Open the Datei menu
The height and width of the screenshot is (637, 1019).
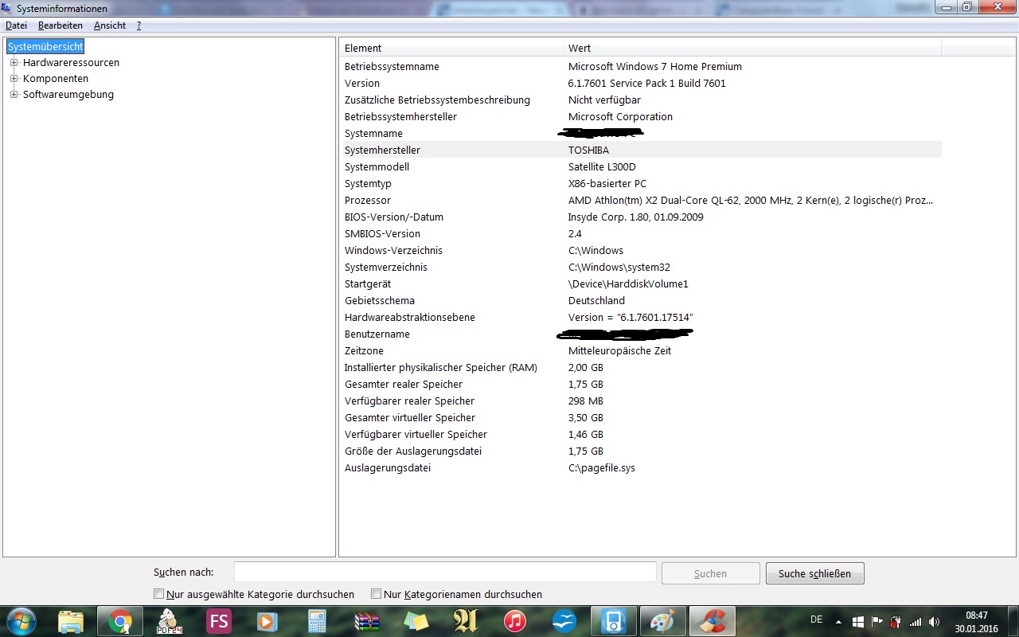pos(16,25)
